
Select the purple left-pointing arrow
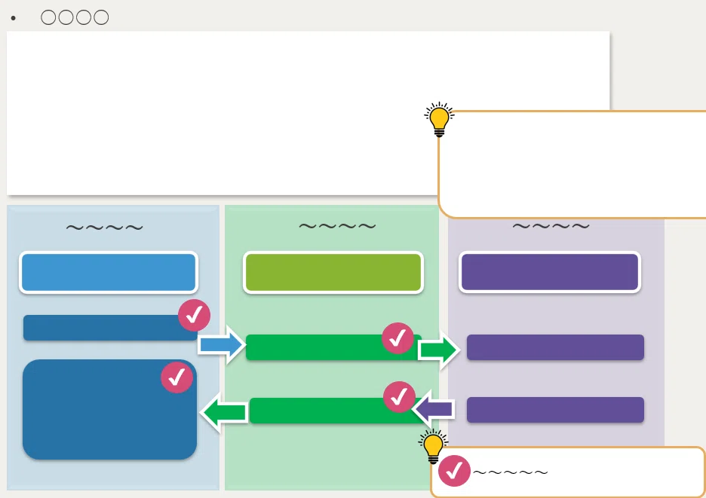click(x=433, y=409)
